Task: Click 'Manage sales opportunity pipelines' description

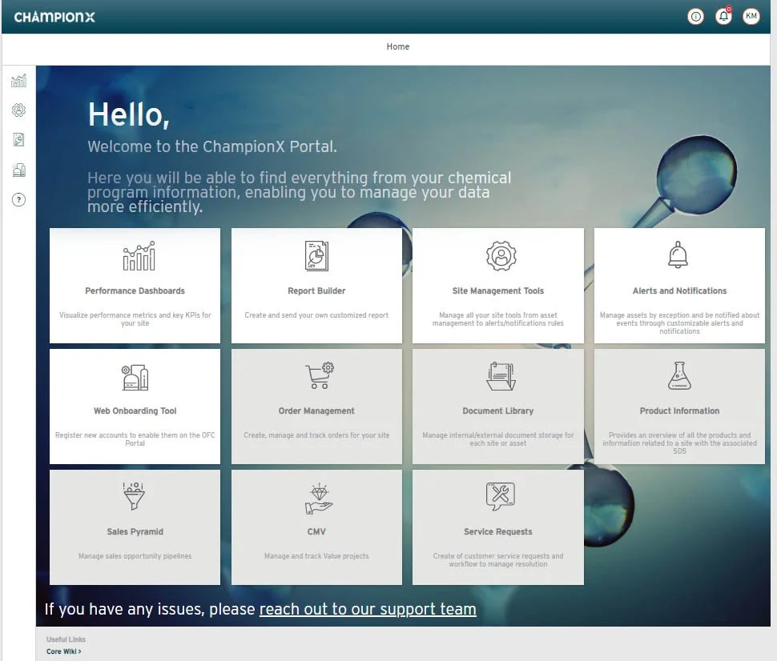Action: coord(135,556)
